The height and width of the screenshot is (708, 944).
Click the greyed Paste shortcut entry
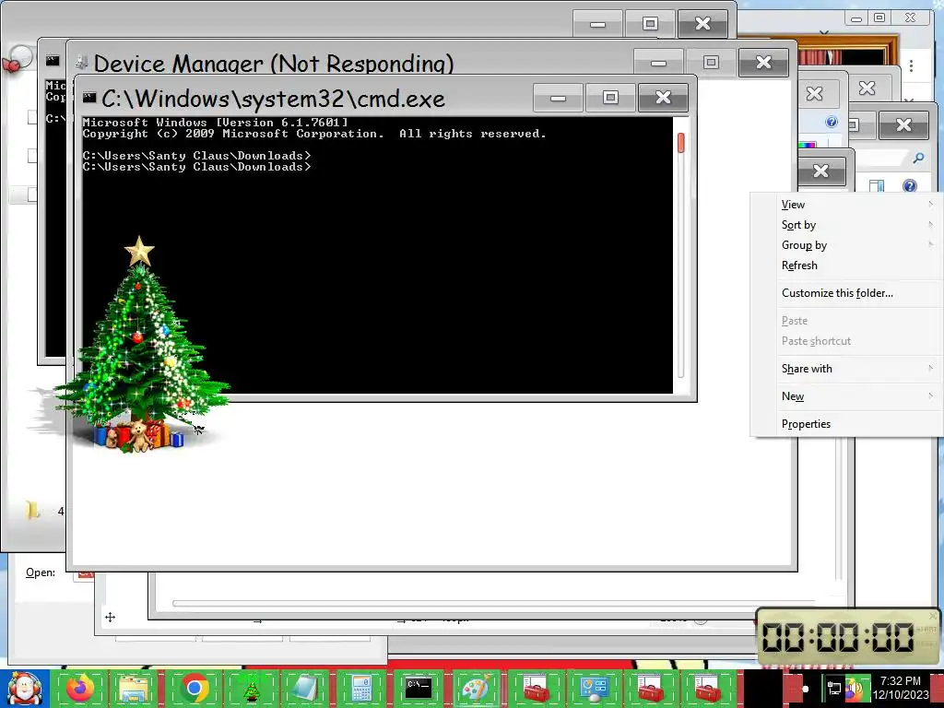[x=848, y=341]
